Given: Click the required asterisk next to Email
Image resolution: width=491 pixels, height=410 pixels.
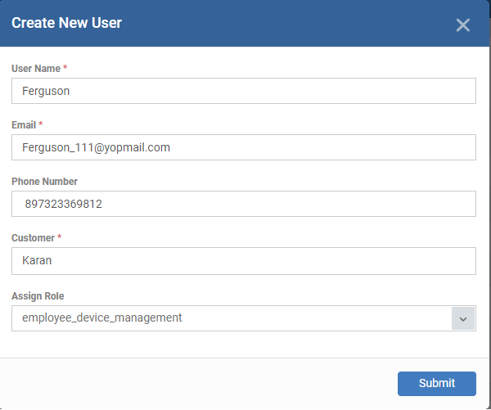Looking at the screenshot, I should [40, 124].
